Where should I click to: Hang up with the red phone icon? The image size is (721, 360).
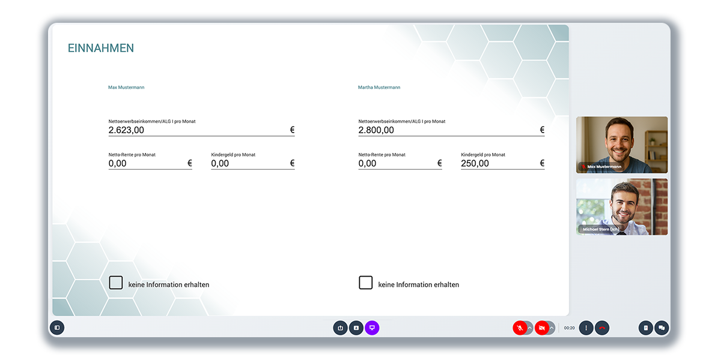(602, 328)
